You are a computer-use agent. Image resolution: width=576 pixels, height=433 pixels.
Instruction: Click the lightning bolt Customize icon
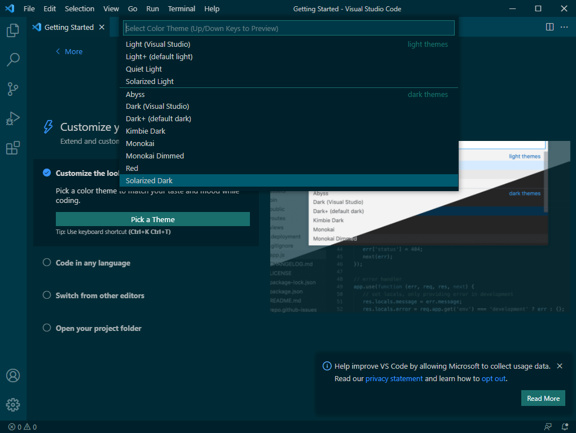pyautogui.click(x=49, y=127)
